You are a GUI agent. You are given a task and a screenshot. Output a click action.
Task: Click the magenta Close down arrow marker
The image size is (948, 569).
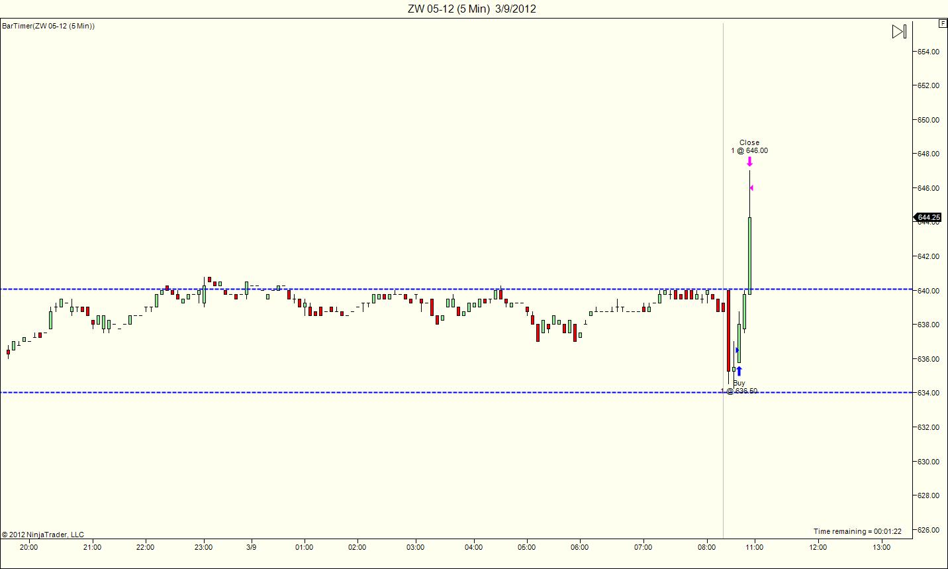749,161
